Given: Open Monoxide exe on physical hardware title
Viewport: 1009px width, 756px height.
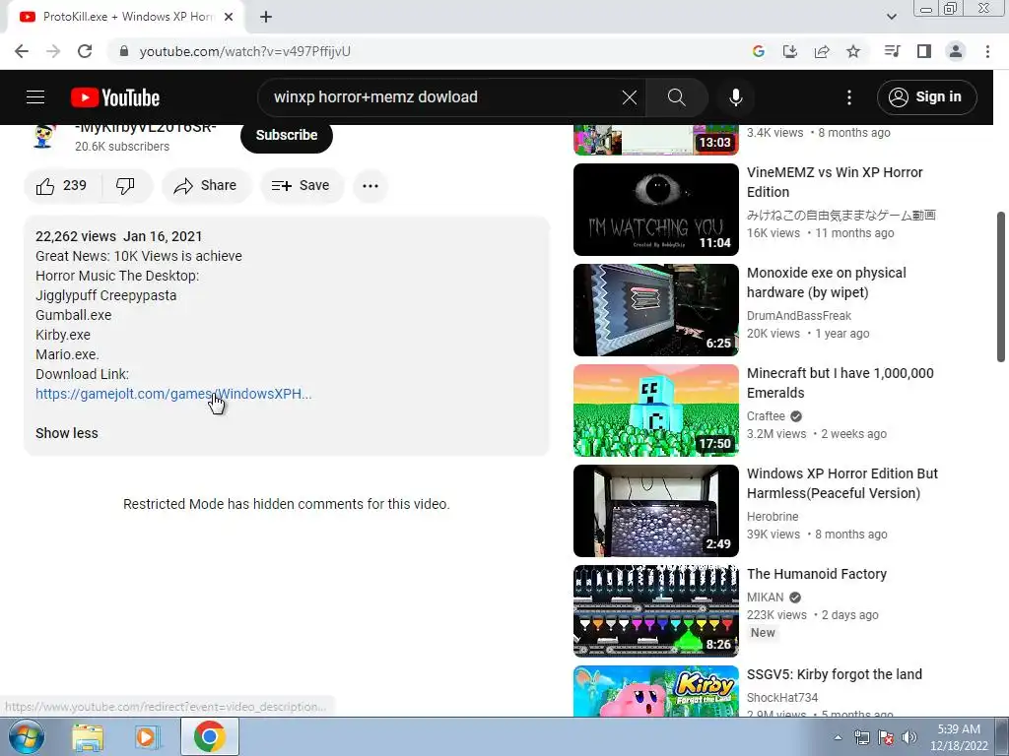Looking at the screenshot, I should click(827, 283).
